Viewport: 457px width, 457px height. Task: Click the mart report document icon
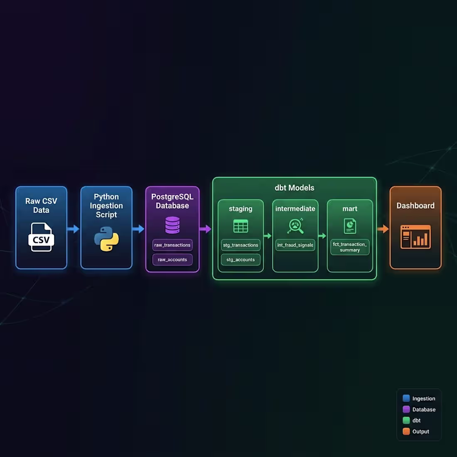350,226
